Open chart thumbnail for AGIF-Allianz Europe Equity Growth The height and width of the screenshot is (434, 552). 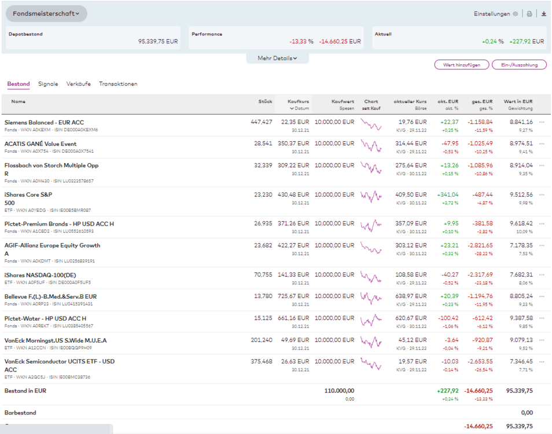(371, 248)
